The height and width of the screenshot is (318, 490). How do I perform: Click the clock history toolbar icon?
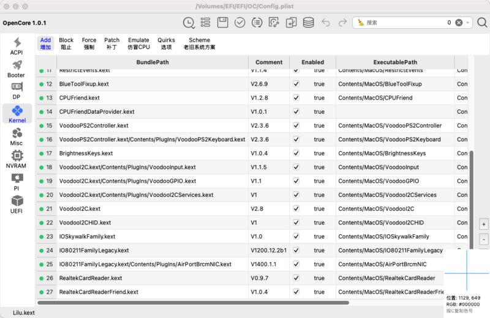coord(189,23)
